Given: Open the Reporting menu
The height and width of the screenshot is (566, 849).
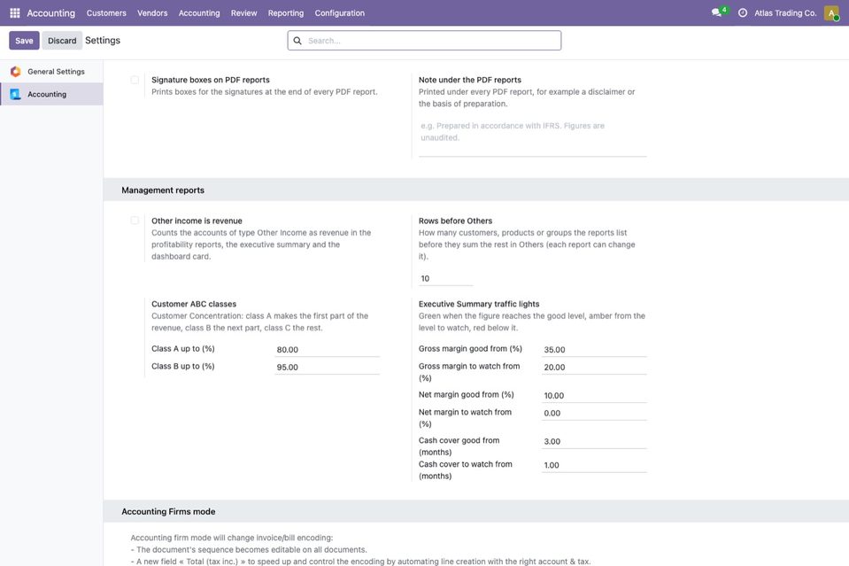Looking at the screenshot, I should [286, 13].
